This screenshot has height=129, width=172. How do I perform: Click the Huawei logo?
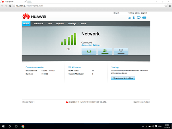[34, 16]
